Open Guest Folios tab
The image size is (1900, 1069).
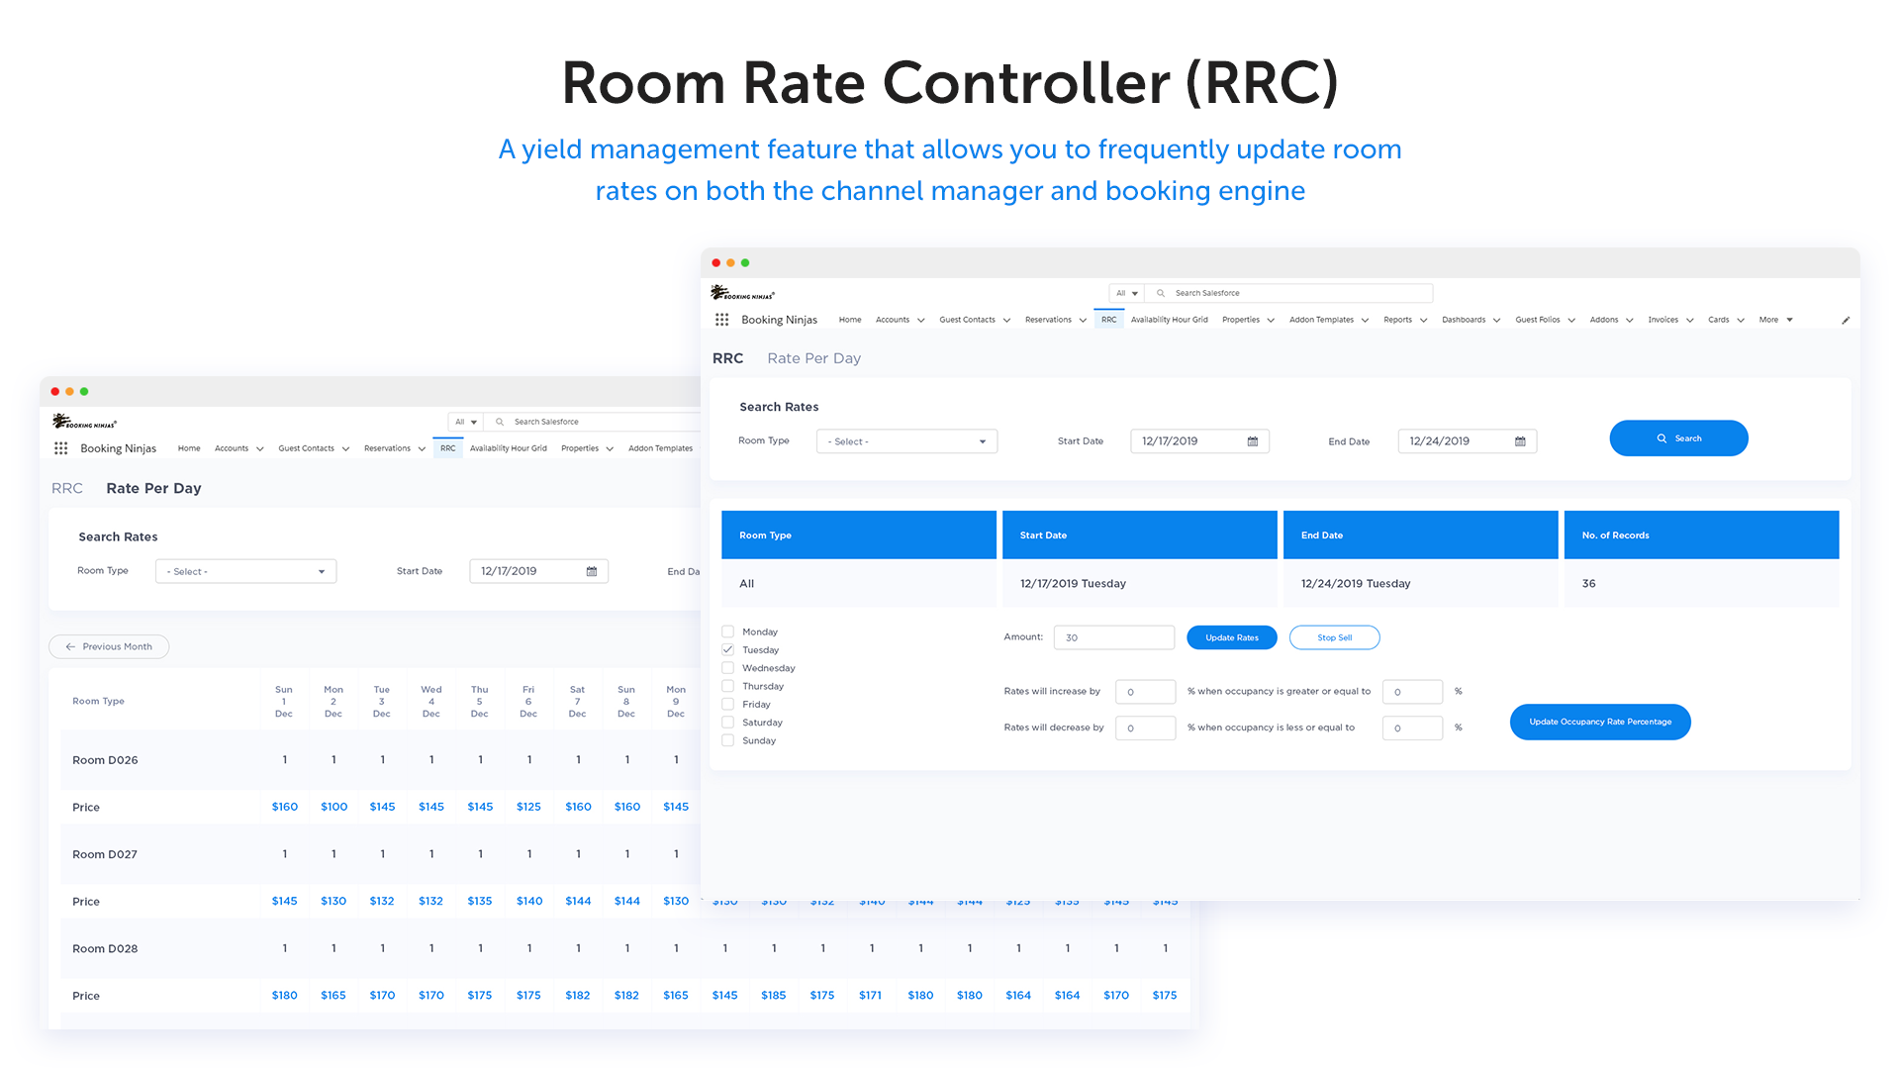pos(1537,320)
